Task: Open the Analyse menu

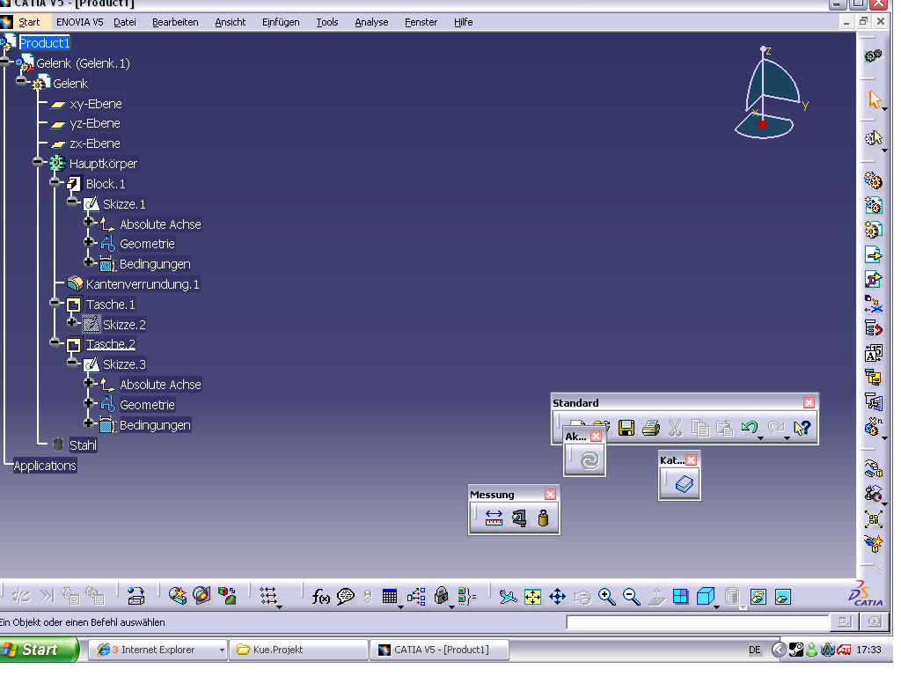Action: (x=371, y=22)
